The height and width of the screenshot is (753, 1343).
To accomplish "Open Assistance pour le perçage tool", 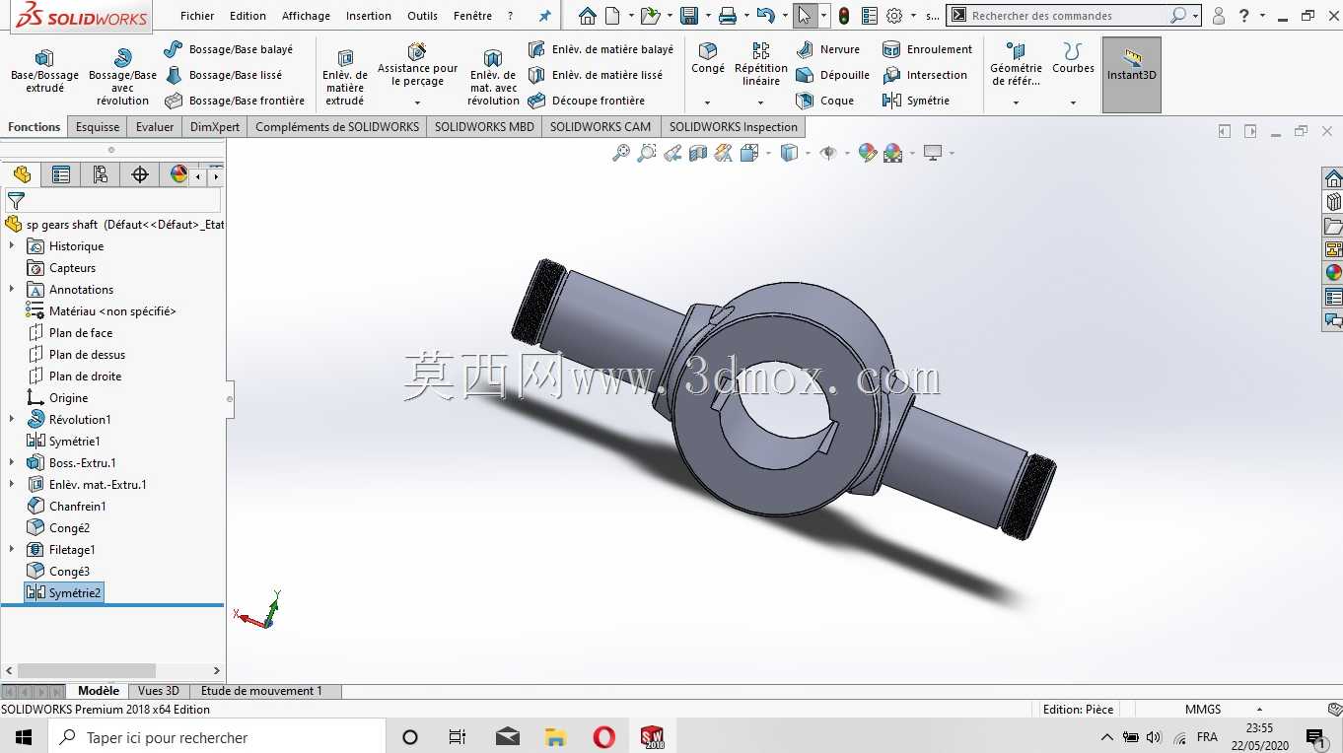I will tap(417, 65).
